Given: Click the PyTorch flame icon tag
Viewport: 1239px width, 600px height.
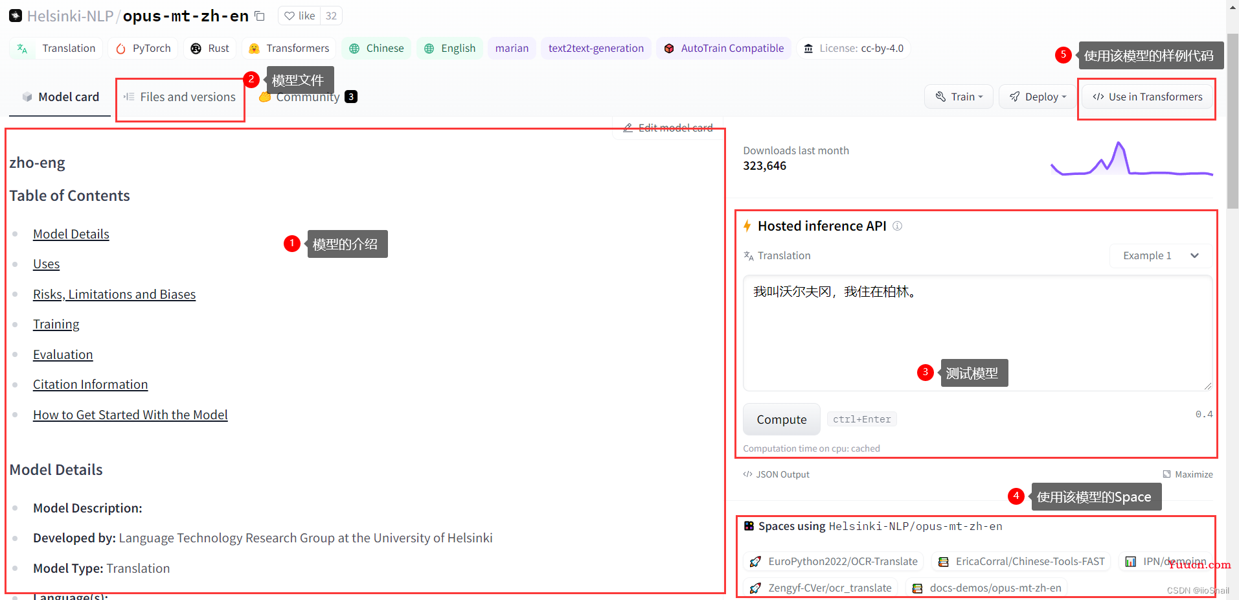Looking at the screenshot, I should tap(120, 49).
